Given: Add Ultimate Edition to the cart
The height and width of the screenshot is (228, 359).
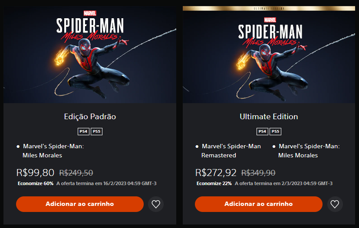Looking at the screenshot, I should click(x=258, y=204).
